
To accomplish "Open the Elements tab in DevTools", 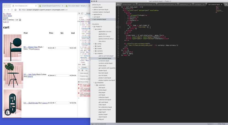I will click(88, 13).
